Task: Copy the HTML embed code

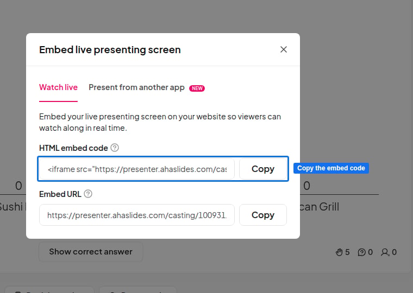Action: [x=263, y=169]
